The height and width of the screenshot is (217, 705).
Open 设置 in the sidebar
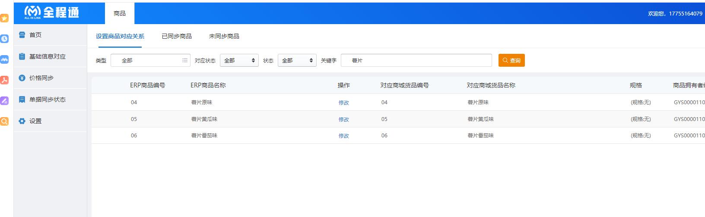50,121
